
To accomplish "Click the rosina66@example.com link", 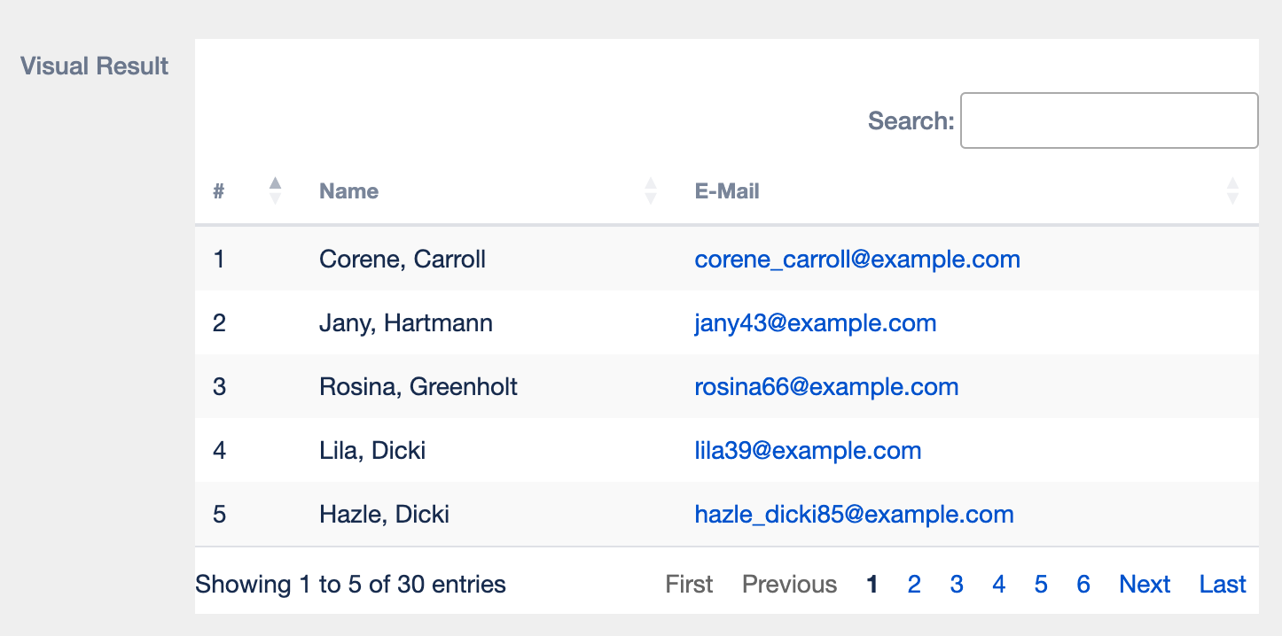I will click(826, 387).
